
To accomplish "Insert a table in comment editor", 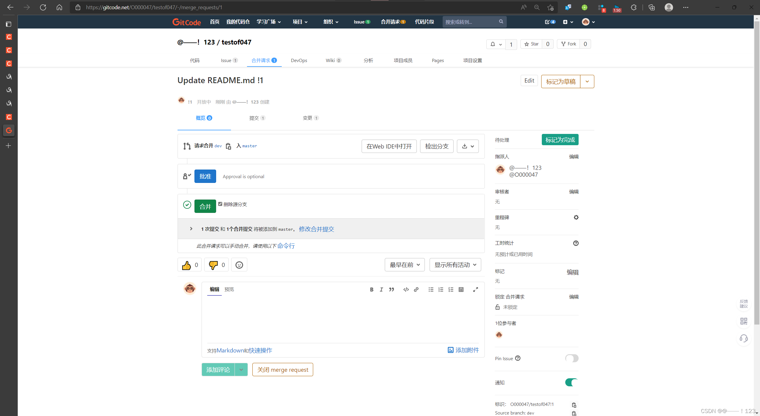I will point(461,290).
